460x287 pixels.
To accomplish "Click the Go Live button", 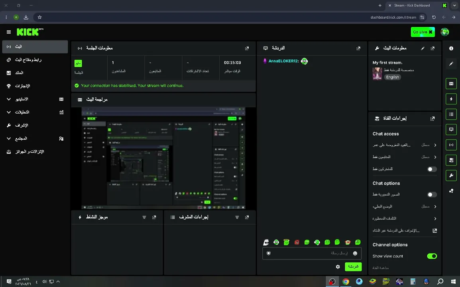I will point(423,32).
